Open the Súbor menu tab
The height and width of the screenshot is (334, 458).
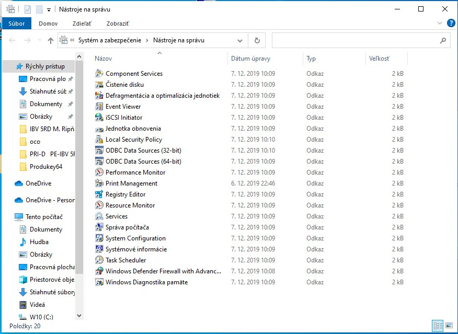pos(17,24)
